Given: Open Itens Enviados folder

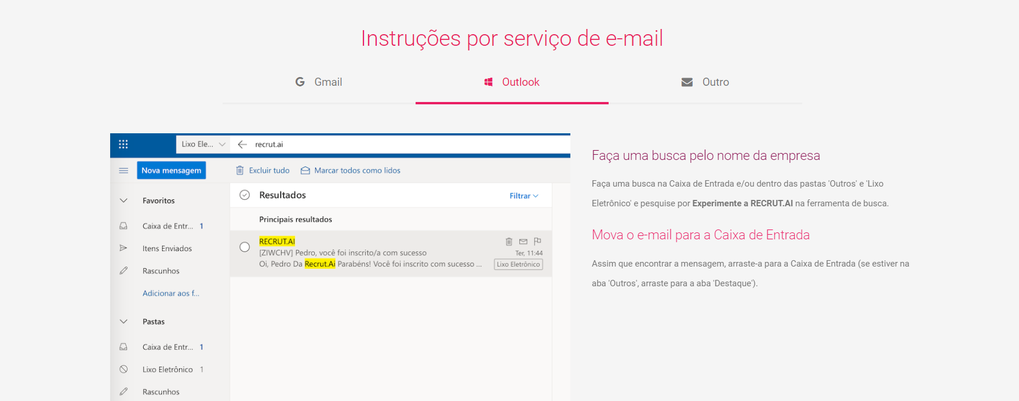Looking at the screenshot, I should pyautogui.click(x=167, y=249).
